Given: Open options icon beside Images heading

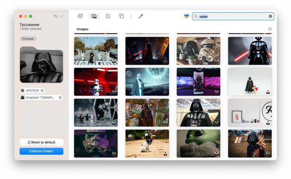Looking at the screenshot, I should [270, 29].
